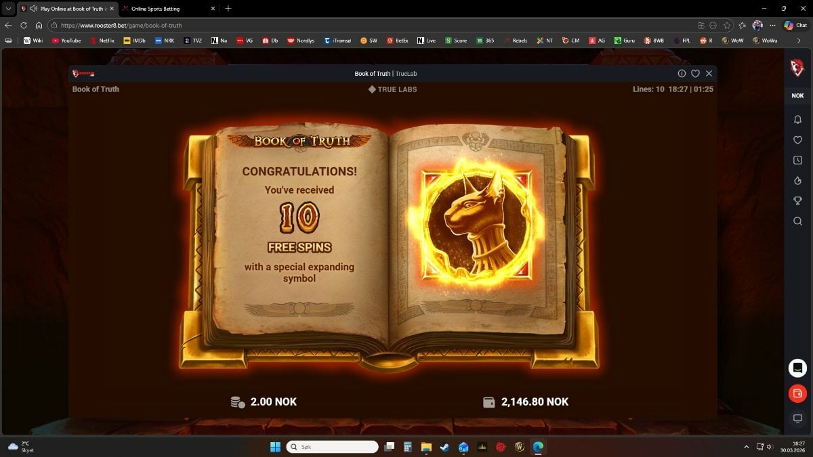Expand the browser tab list chevron
Screen dimensions: 813x457
(8, 9)
